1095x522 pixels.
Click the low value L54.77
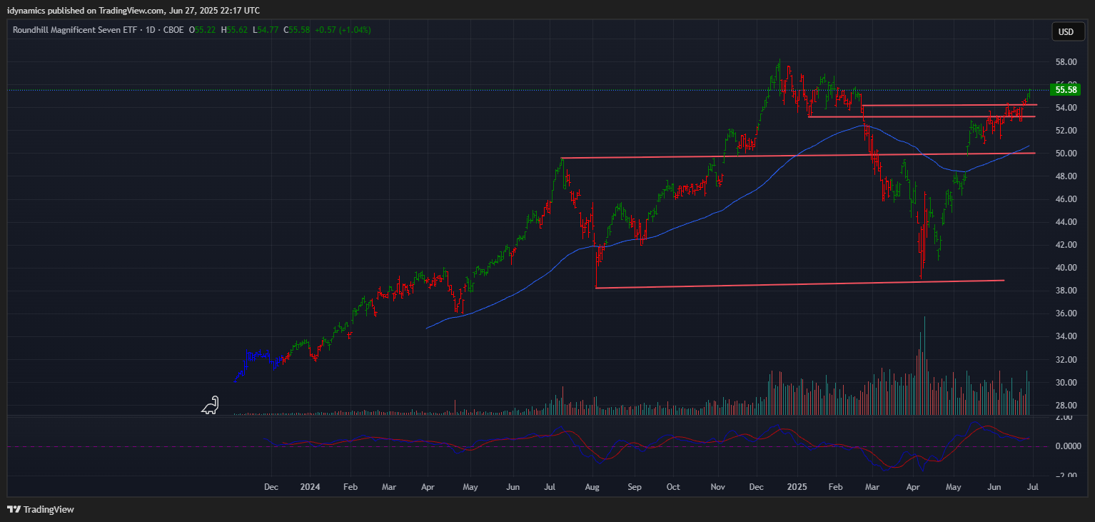pos(266,30)
